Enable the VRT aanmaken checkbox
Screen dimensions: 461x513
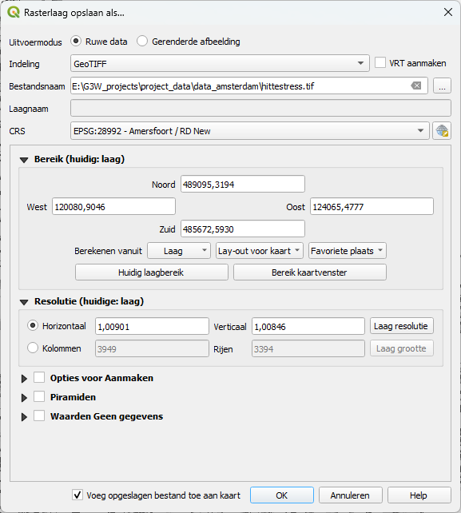(380, 63)
